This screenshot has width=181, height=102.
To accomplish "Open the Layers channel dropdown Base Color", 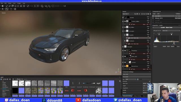I will pos(126,14).
